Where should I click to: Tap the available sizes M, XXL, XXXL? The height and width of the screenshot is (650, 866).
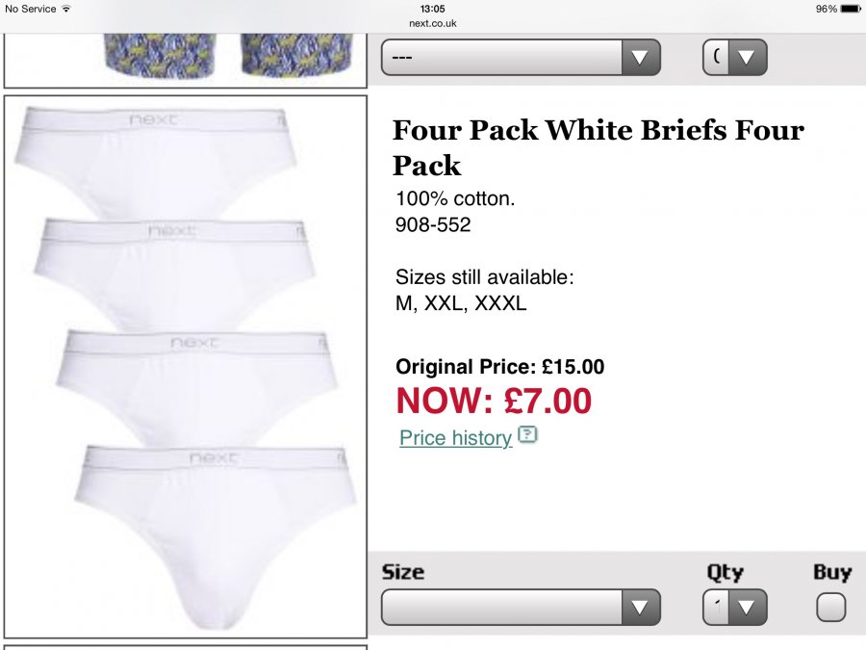coord(461,303)
